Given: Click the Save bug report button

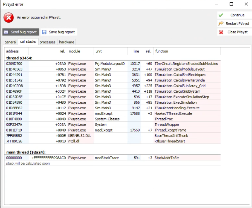Looking at the screenshot, I should pyautogui.click(x=59, y=32).
